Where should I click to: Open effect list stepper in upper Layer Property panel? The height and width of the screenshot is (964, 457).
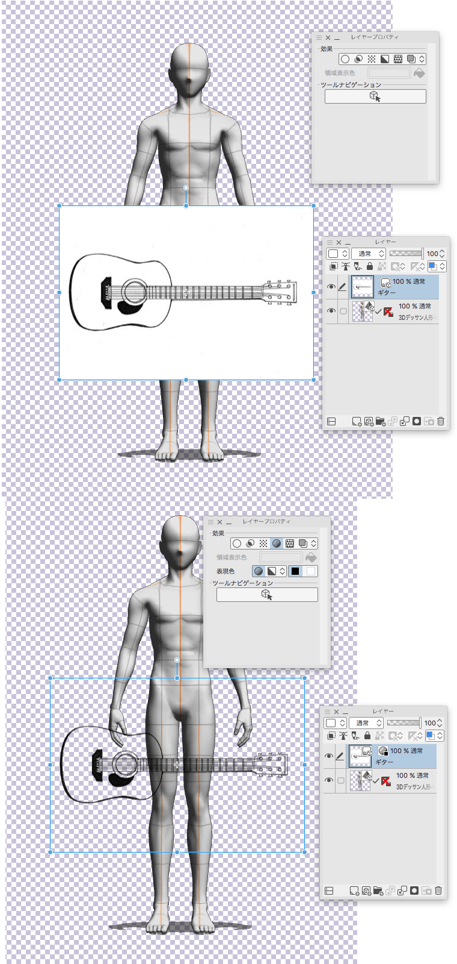[x=422, y=59]
